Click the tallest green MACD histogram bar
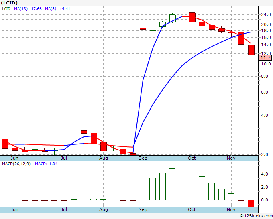 tap(182, 184)
